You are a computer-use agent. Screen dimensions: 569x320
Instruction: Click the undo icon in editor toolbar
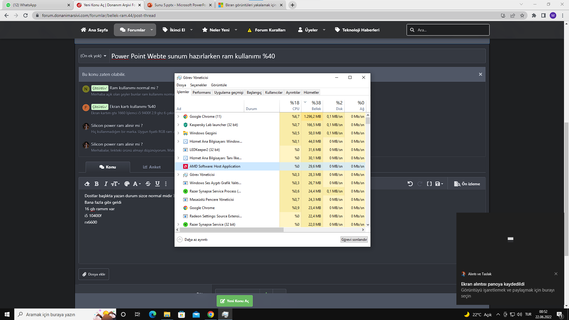[410, 184]
